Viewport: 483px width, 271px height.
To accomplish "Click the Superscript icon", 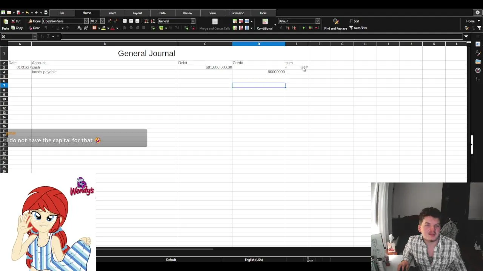I will [x=86, y=28].
